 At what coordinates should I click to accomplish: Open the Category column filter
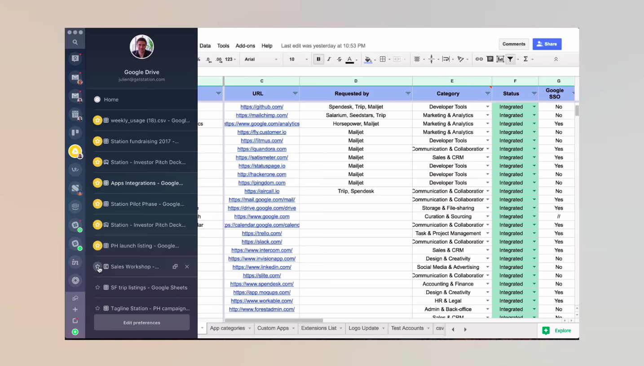[487, 93]
